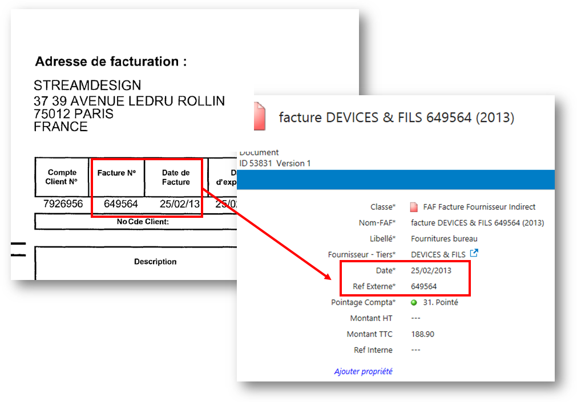Click the Ref Externe property value 649564
This screenshot has height=402, width=577.
pyautogui.click(x=423, y=286)
